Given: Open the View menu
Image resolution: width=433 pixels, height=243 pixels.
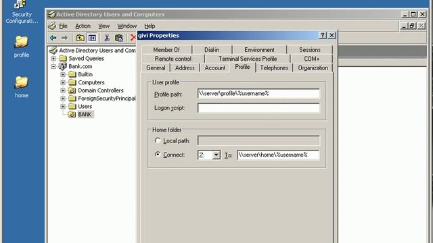Looking at the screenshot, I should (104, 26).
